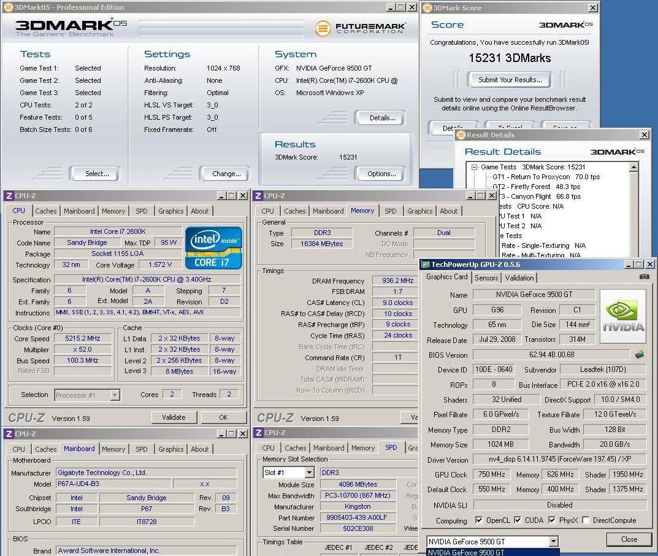This screenshot has height=556, width=658.
Task: Click CPU-Z icon of SPD window title
Action: (x=259, y=433)
